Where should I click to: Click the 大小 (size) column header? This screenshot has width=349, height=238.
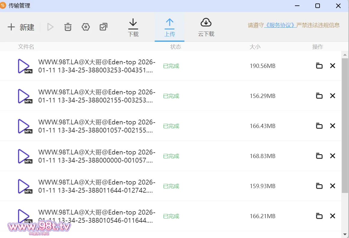255,47
